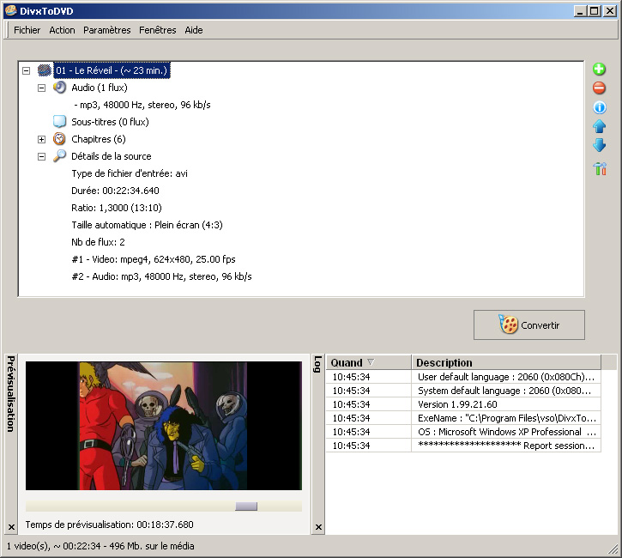622x558 pixels.
Task: Close the Log panel
Action: [318, 527]
